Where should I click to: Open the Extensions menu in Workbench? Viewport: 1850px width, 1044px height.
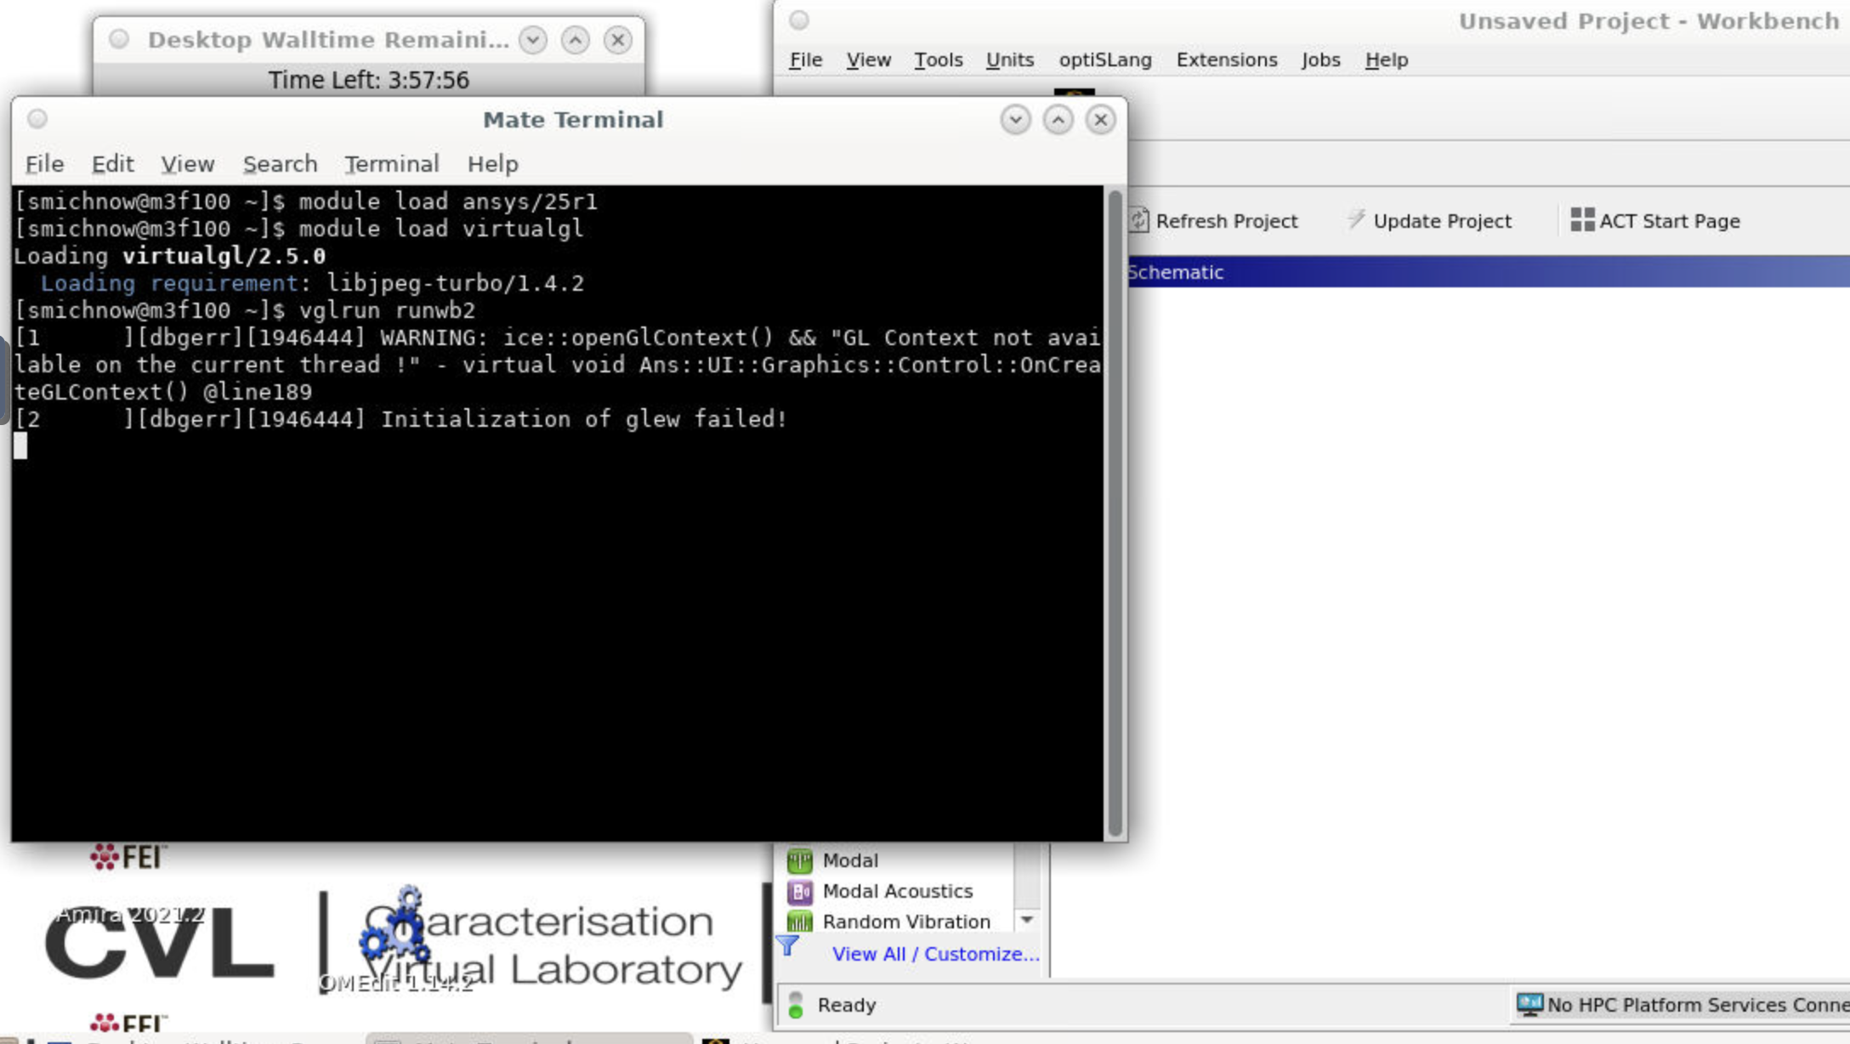(1226, 60)
